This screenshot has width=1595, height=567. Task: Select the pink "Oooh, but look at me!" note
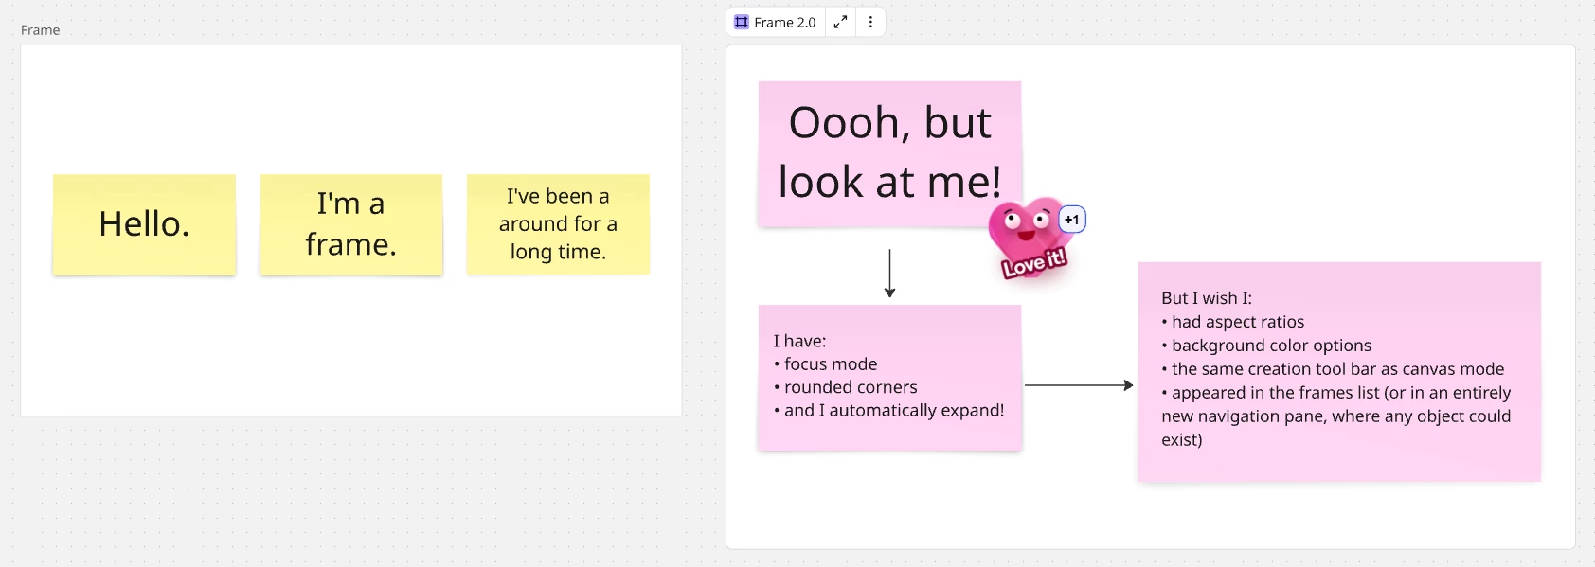point(889,153)
